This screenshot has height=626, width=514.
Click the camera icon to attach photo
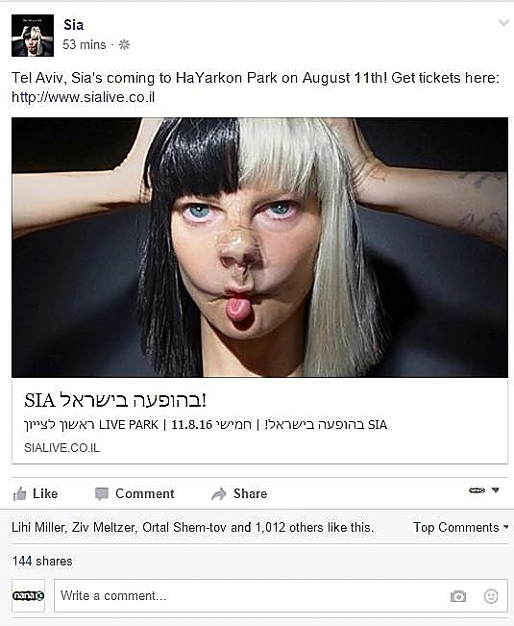(x=458, y=596)
